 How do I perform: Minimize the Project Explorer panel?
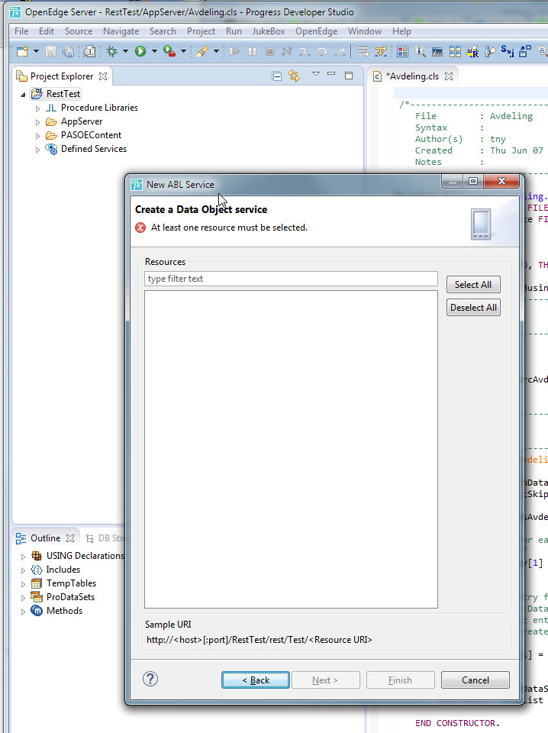pos(331,74)
